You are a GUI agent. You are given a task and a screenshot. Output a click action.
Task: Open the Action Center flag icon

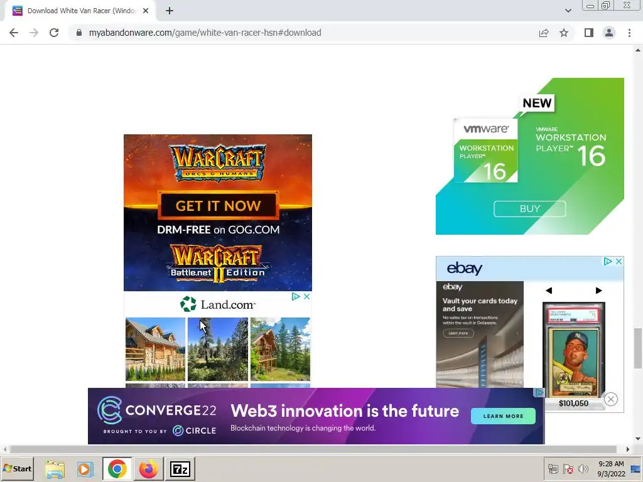coord(568,469)
